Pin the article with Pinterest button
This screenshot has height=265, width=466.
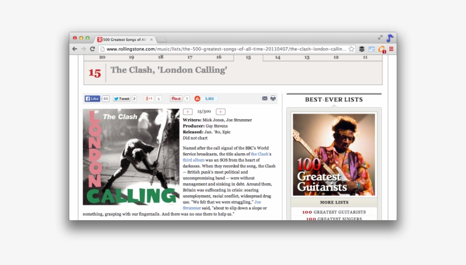(176, 98)
